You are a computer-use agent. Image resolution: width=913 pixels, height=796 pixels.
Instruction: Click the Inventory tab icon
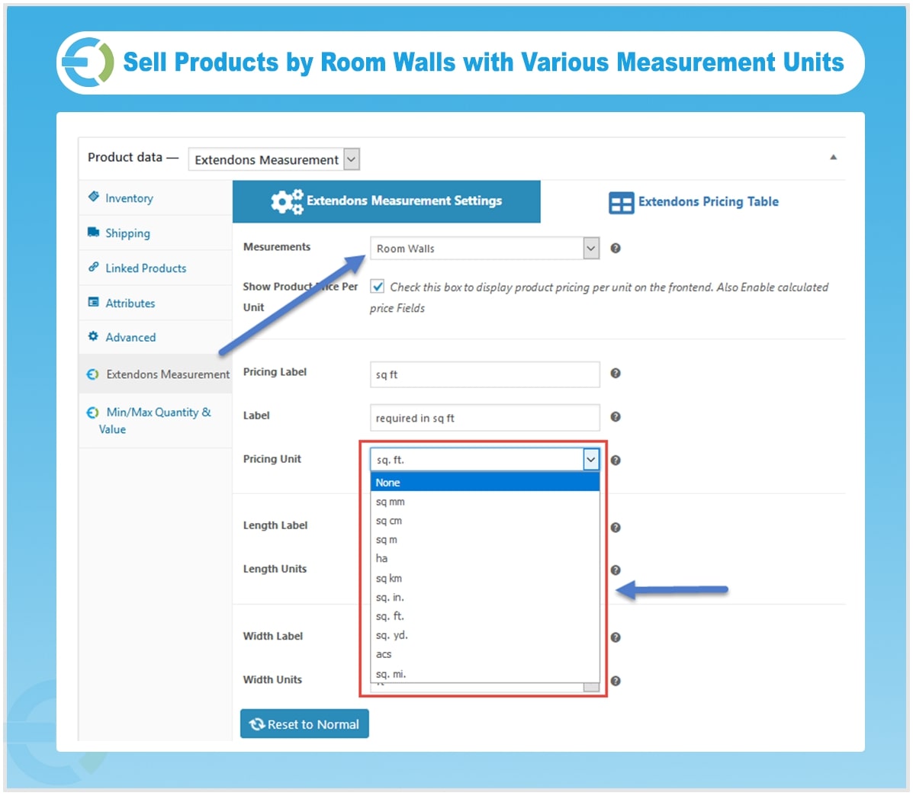[93, 196]
